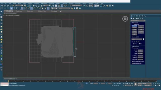
Task: Activate the Select and Rotate tool
Action: [x=36, y=5]
